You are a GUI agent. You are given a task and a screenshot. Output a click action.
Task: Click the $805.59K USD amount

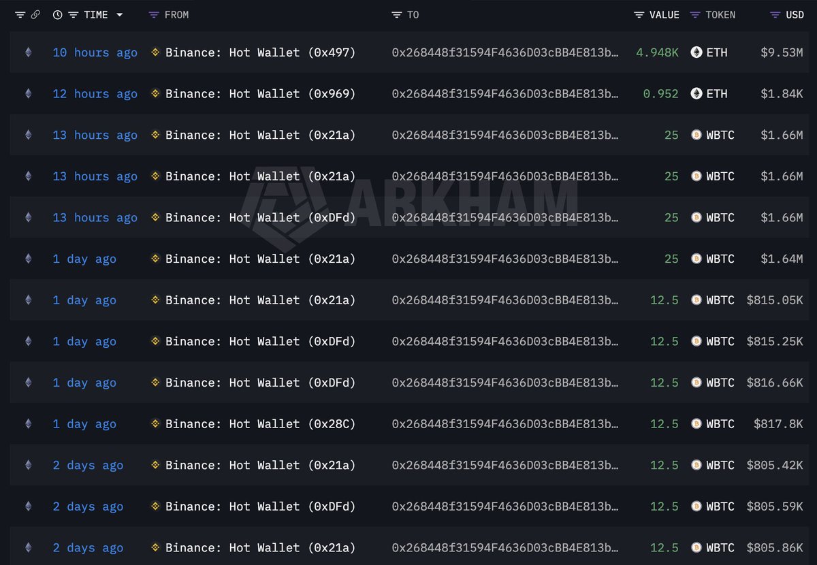(775, 506)
